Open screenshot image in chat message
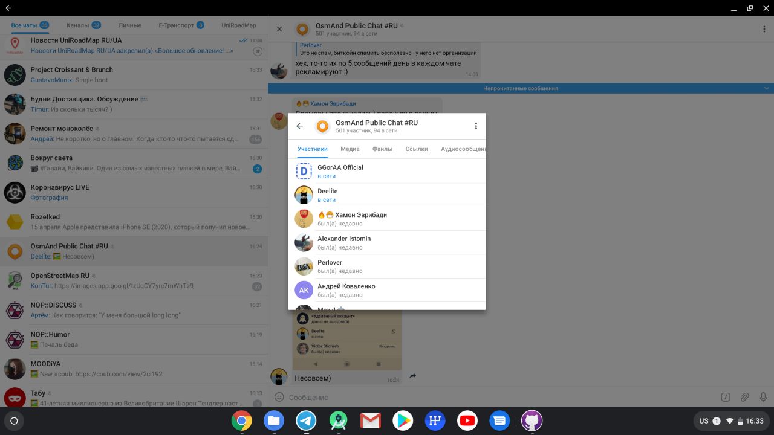Viewport: 774px width, 435px height. point(347,340)
